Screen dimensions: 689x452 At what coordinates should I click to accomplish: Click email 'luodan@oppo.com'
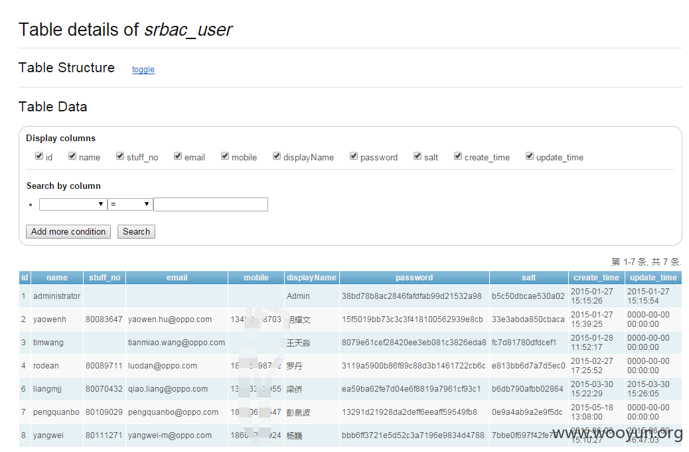pos(163,366)
